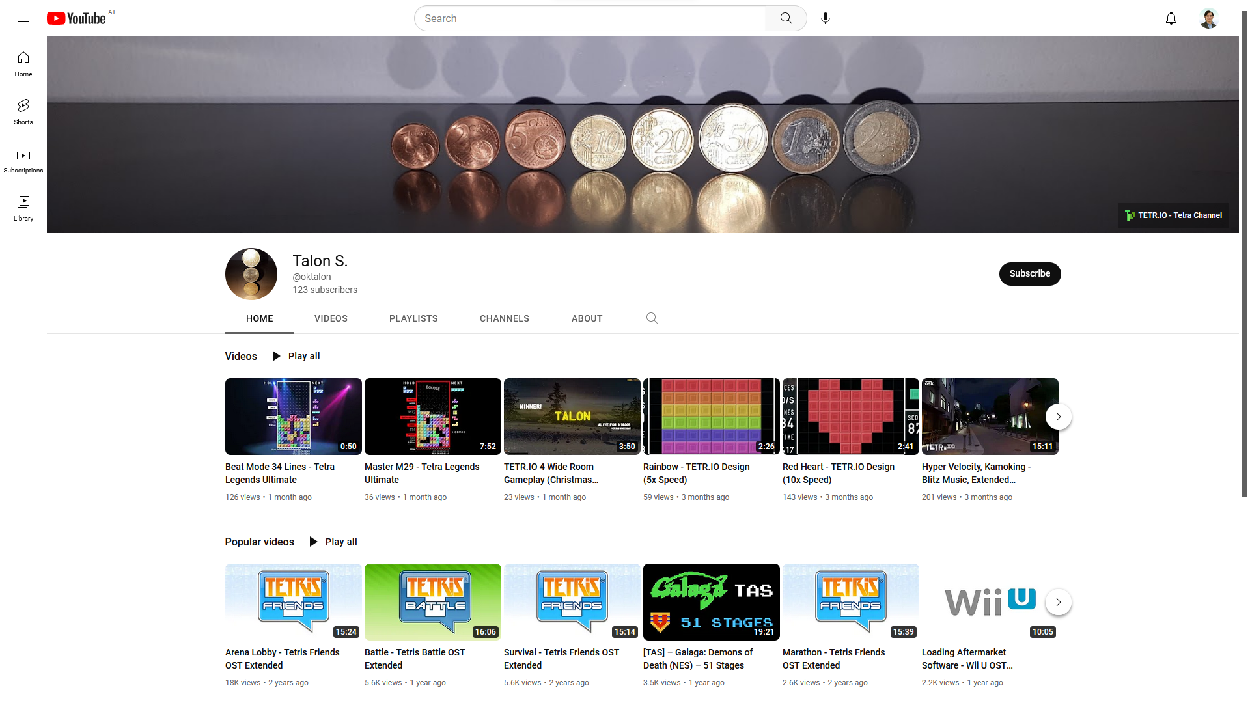The image size is (1250, 703).
Task: Click the Search input field
Action: [590, 18]
